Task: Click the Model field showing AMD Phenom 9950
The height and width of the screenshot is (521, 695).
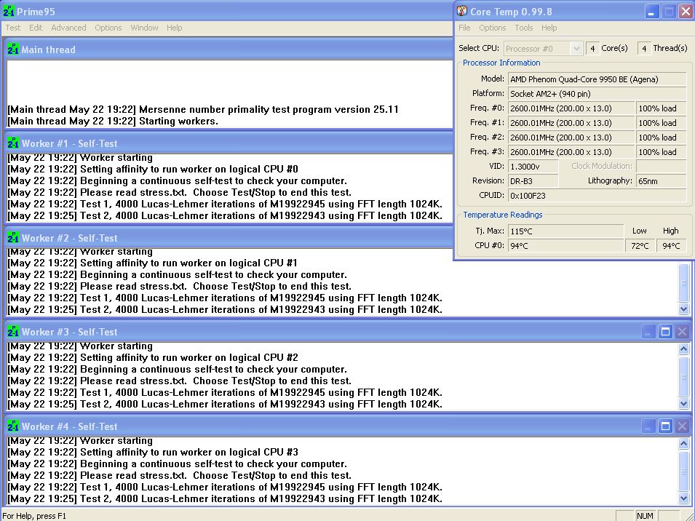Action: pos(597,79)
